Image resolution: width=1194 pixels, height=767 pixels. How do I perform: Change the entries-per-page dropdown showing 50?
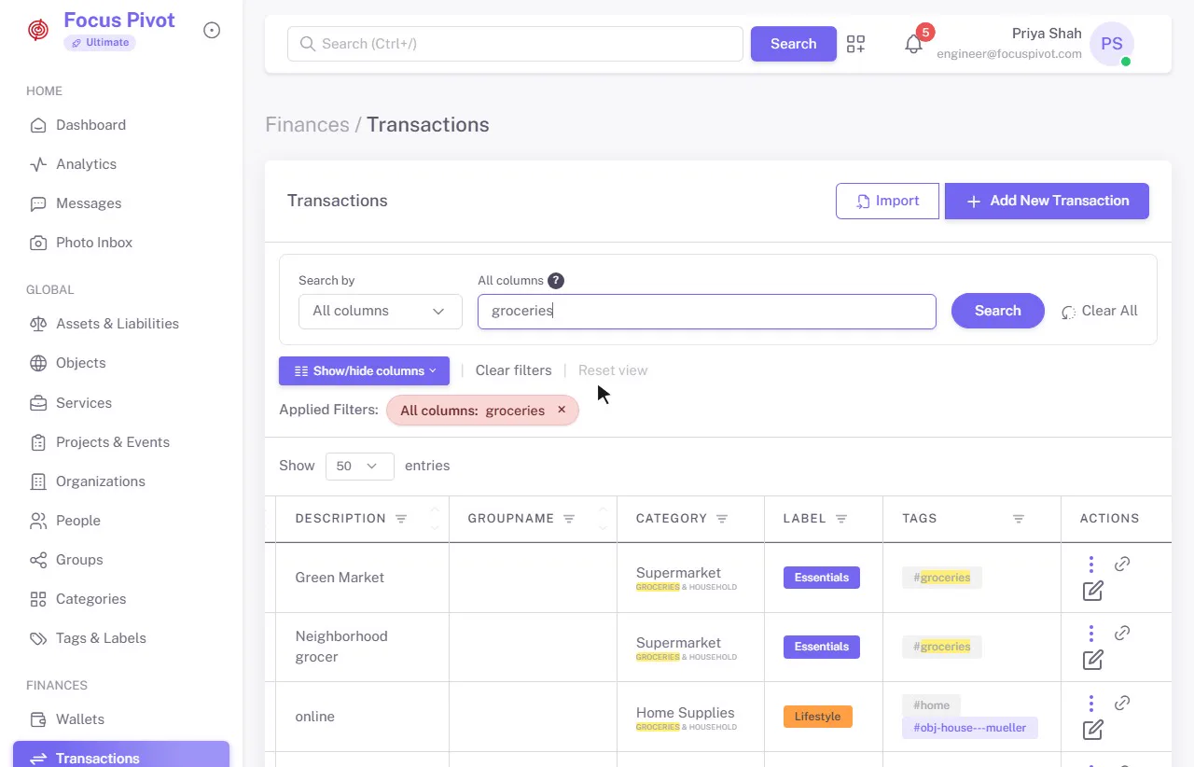[360, 467]
